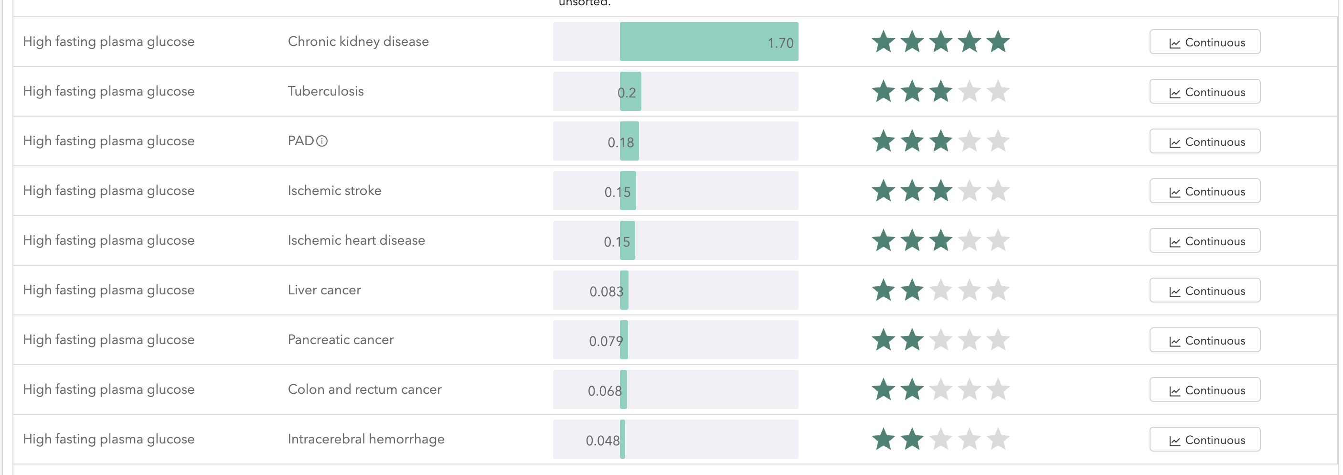Select the Pancreatic cancer outcome text
This screenshot has width=1343, height=475.
point(341,340)
